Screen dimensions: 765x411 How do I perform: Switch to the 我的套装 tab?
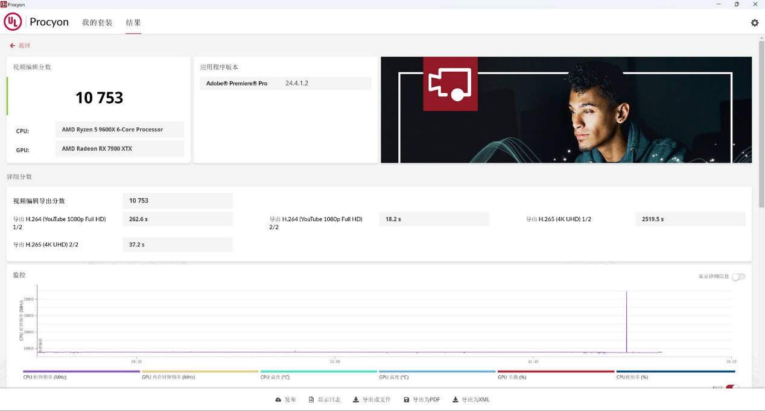tap(97, 23)
